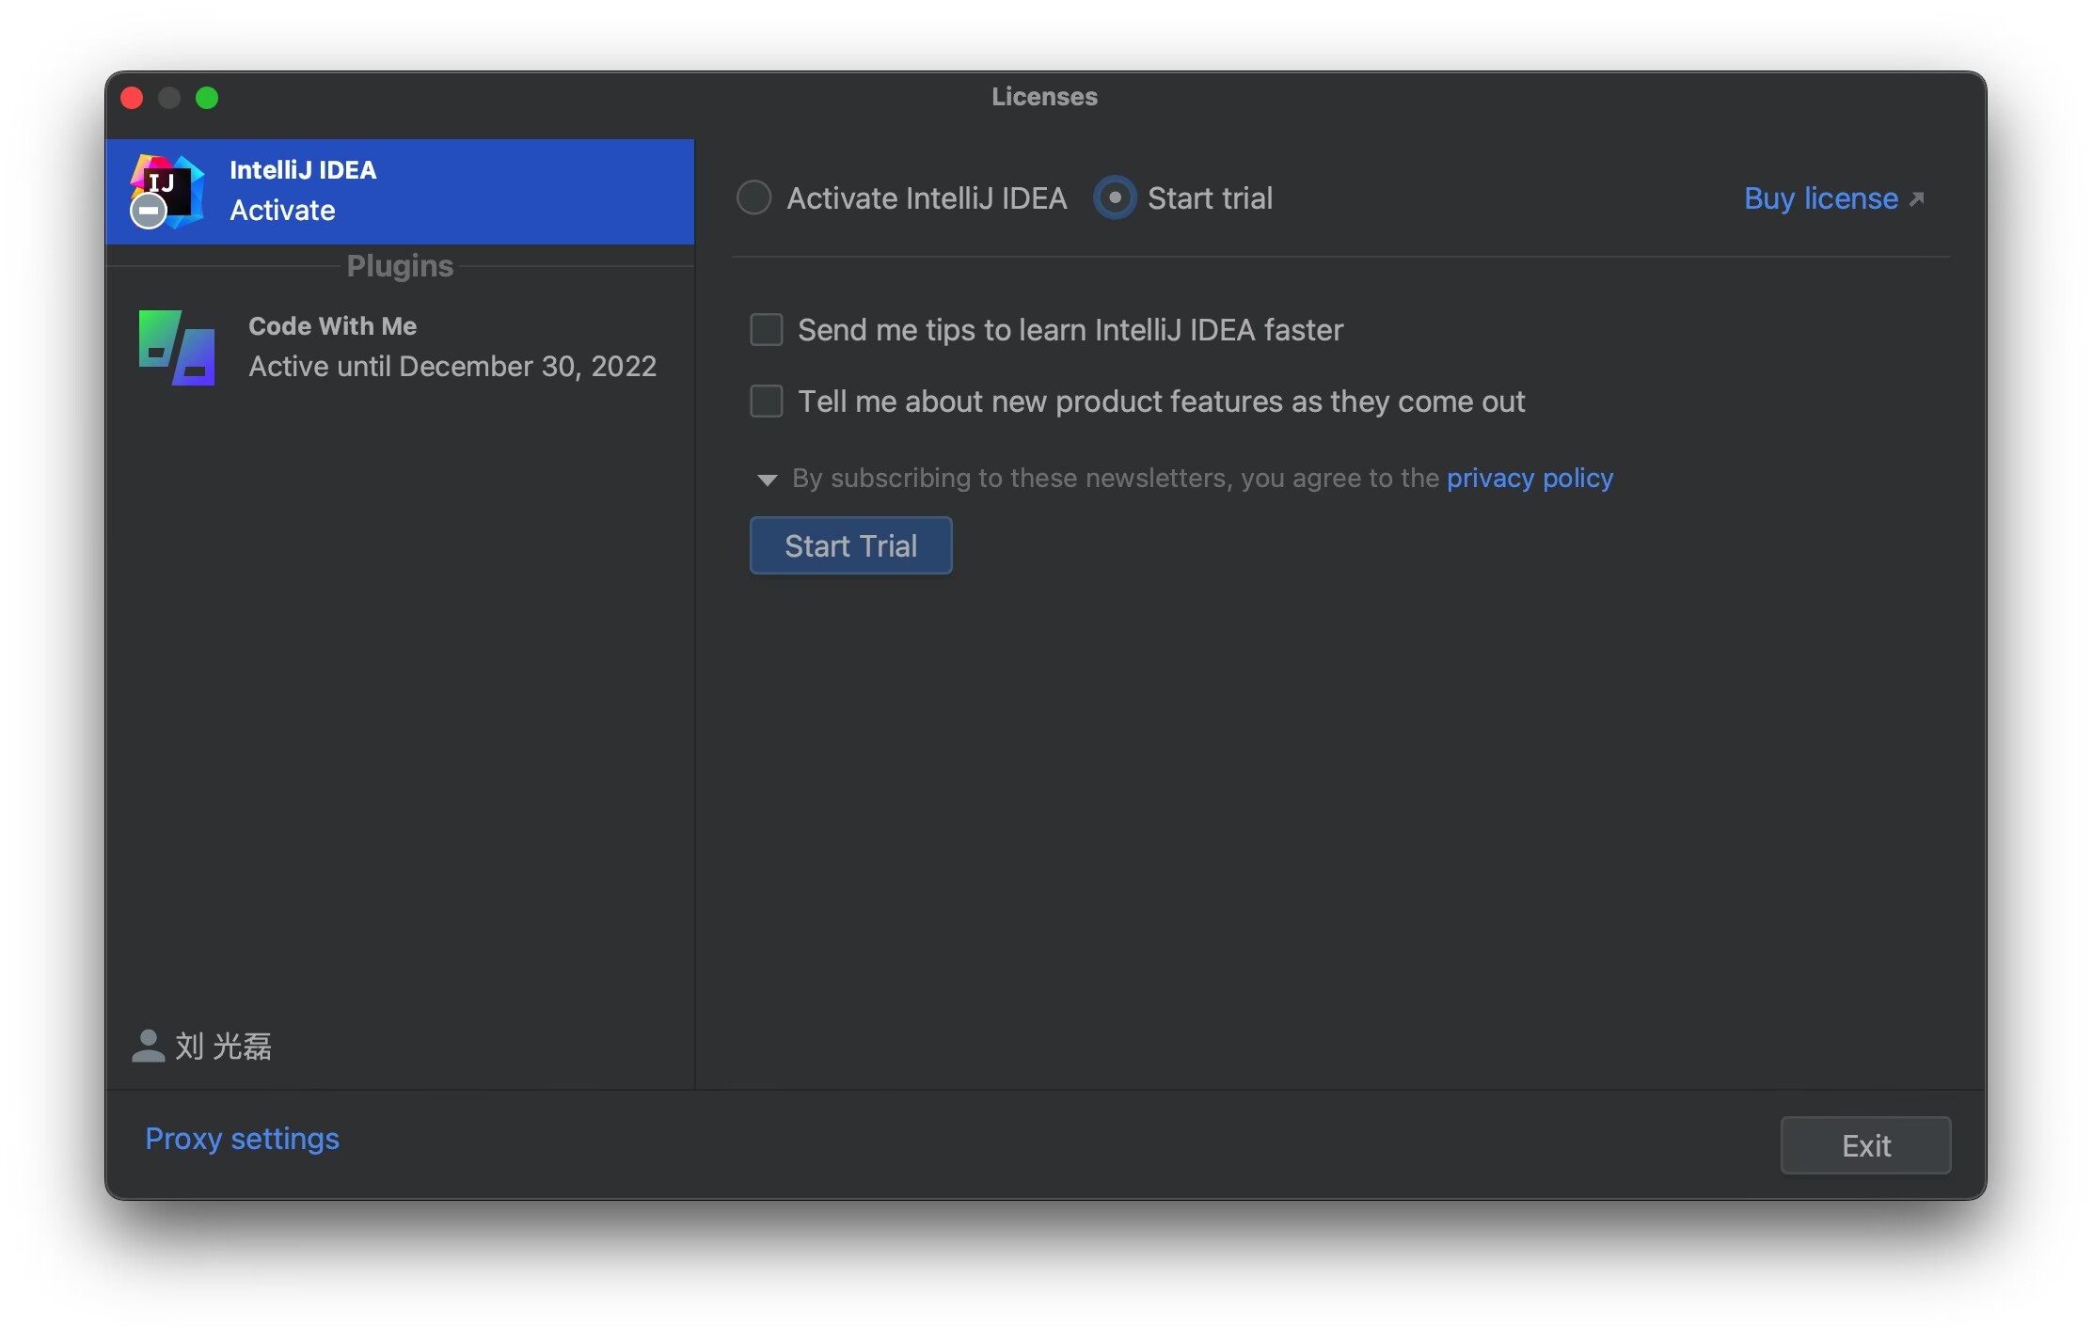Collapse the newsletter privacy disclosure triangle
This screenshot has width=2092, height=1339.
tap(767, 480)
